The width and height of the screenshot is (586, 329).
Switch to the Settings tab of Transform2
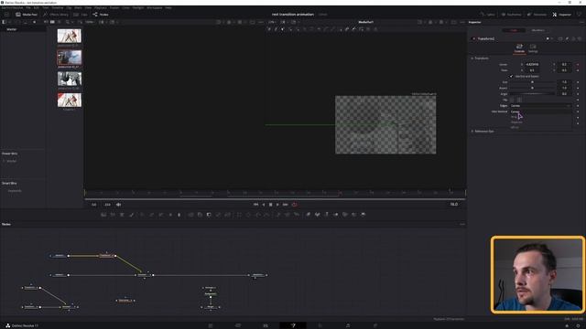(533, 48)
